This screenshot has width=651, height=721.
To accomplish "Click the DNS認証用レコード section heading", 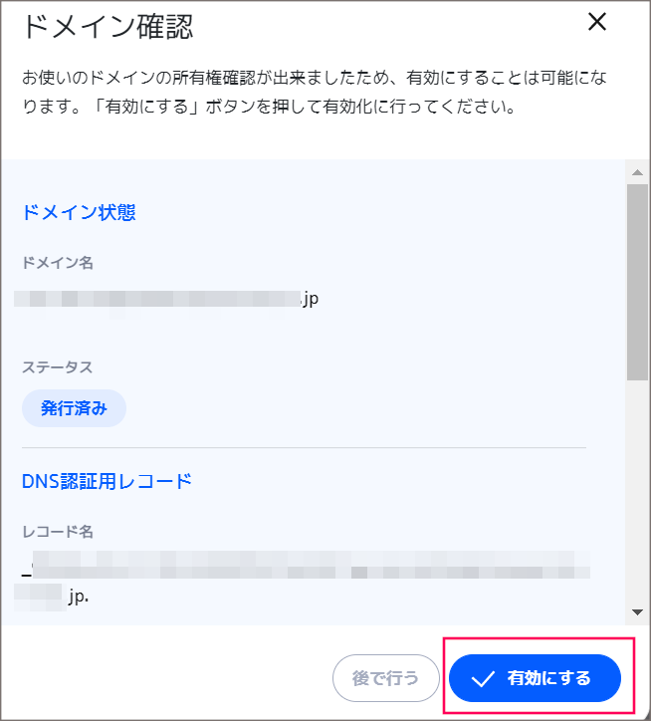I will tap(107, 481).
